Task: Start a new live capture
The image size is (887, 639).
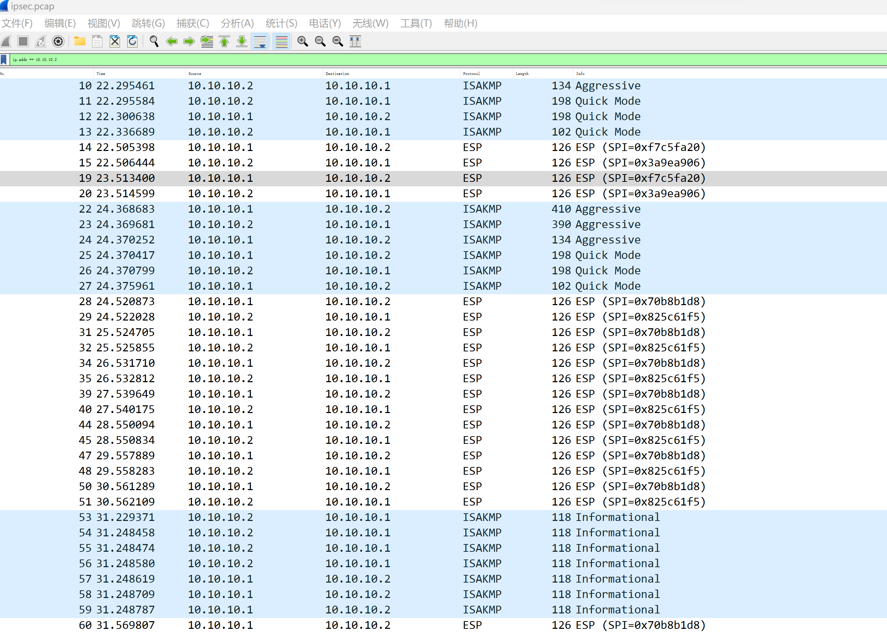Action: (6, 41)
